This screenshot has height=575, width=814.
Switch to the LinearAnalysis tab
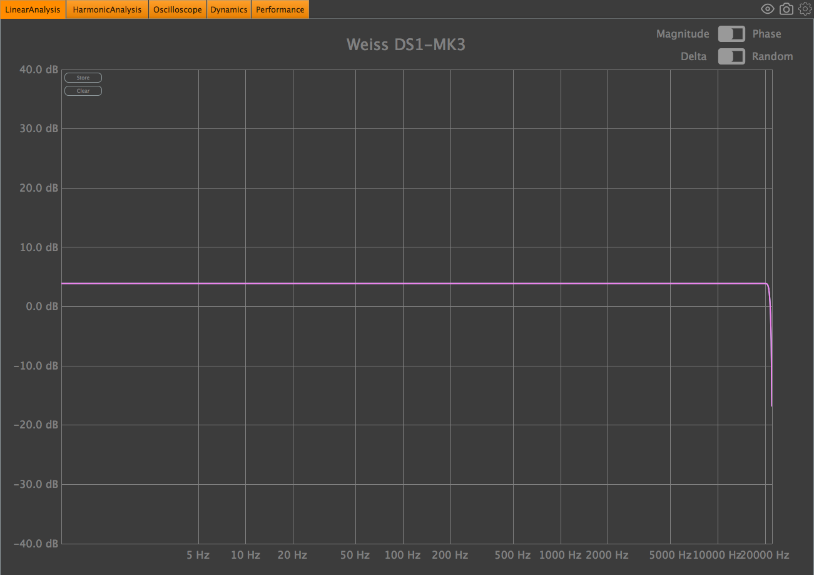[x=33, y=9]
